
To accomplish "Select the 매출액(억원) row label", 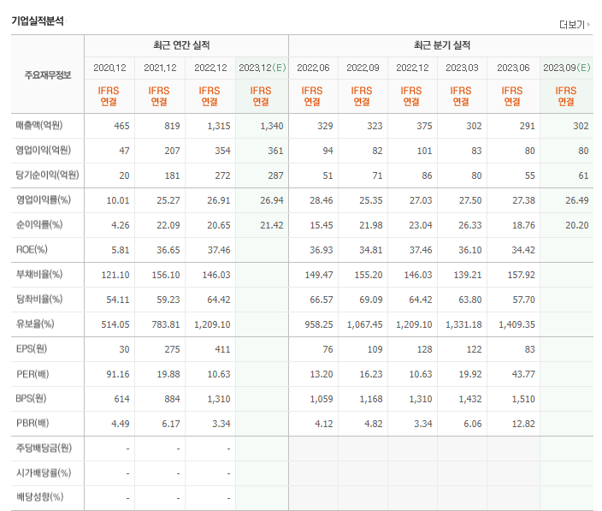I will click(x=38, y=125).
